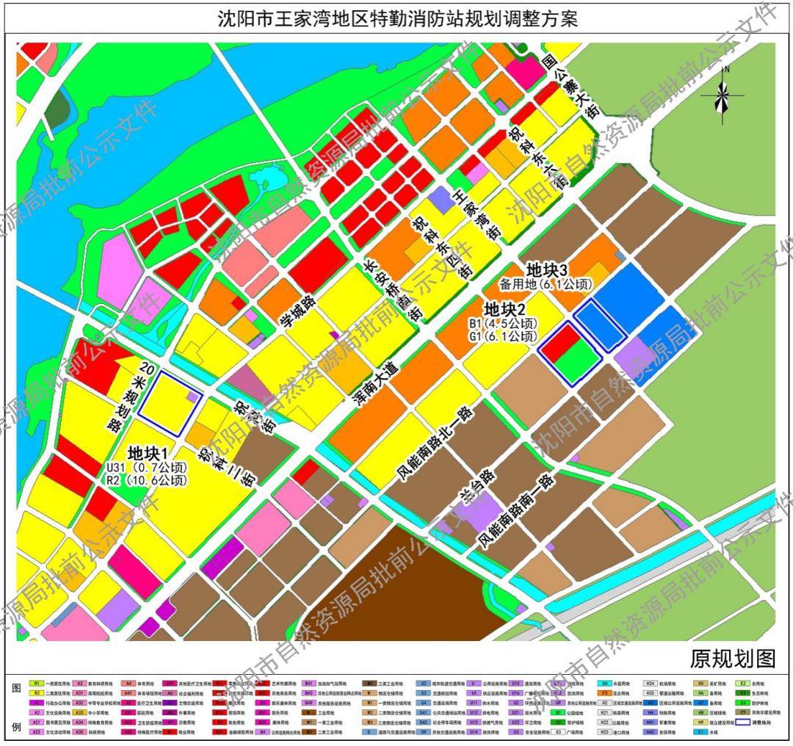Click the A3 教育科研用地 legend icon

click(x=79, y=682)
